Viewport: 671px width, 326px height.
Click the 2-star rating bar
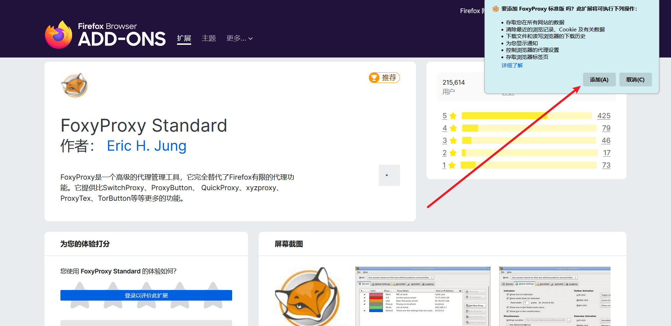530,153
